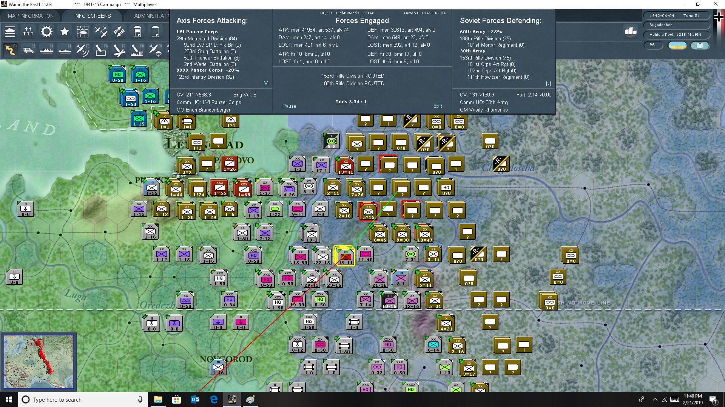The image size is (725, 407).
Task: Open the blank clipboard report icon
Action: pos(155,32)
